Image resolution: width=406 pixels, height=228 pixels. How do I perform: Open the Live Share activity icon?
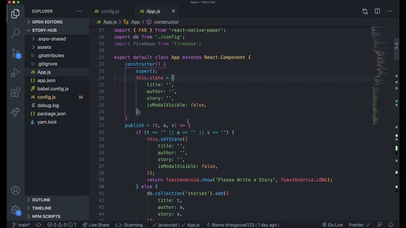tap(15, 112)
